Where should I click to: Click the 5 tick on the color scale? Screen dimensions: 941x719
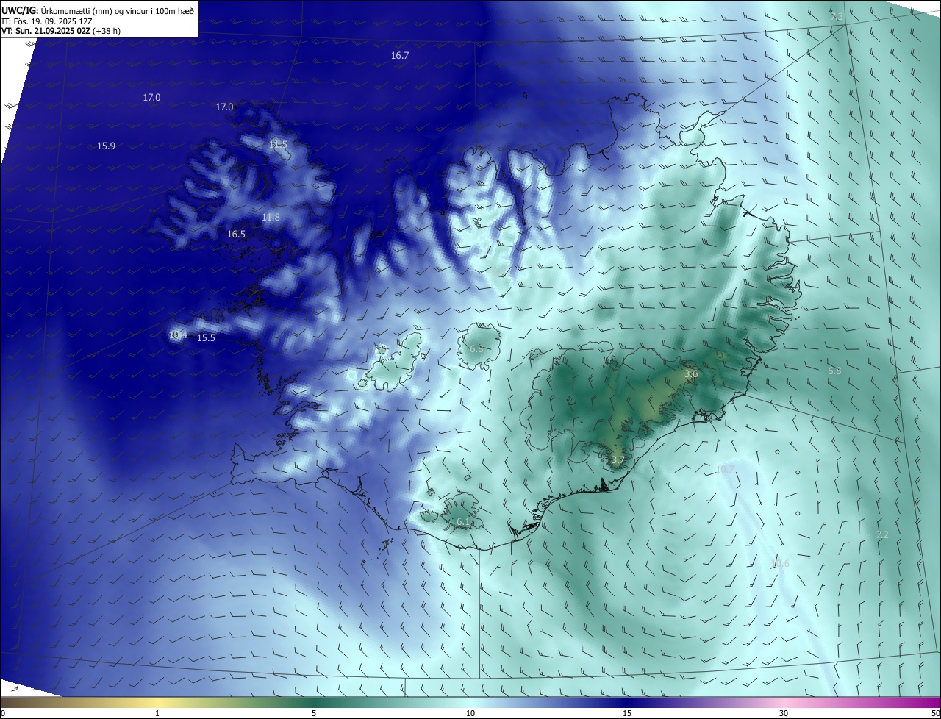tap(314, 714)
